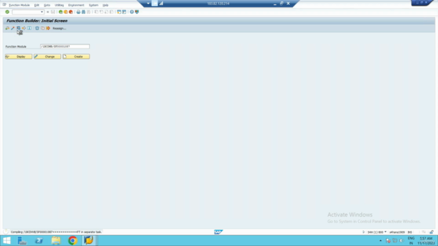
Task: Open File Explorer from the taskbar
Action: (x=56, y=241)
